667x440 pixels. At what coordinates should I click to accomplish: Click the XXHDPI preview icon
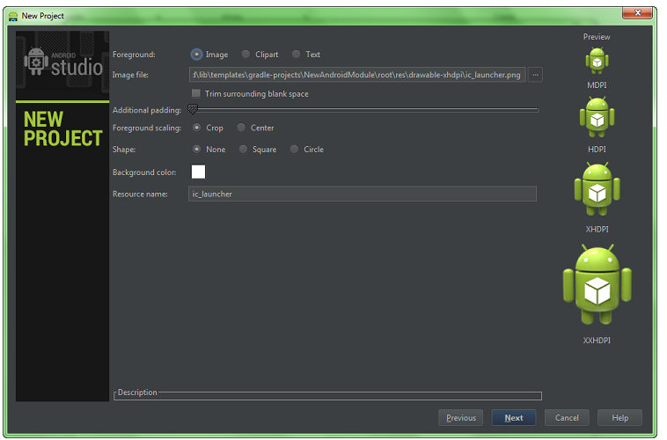pos(597,285)
